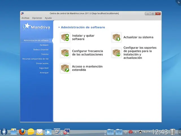The width and height of the screenshot is (181, 136).
Task: Open the clipboard scissors tray icon
Action: 135,132
